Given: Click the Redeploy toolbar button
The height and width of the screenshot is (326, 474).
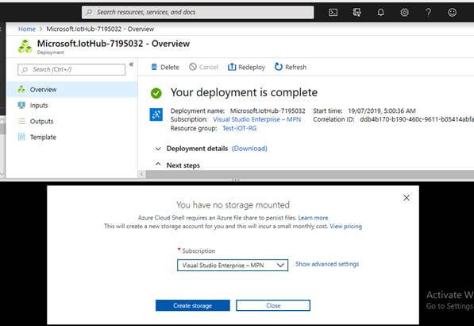Looking at the screenshot, I should coord(246,67).
